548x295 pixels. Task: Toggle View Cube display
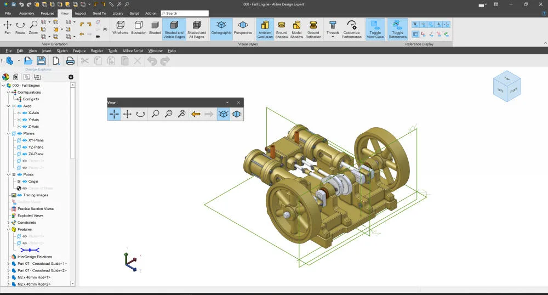pyautogui.click(x=375, y=29)
